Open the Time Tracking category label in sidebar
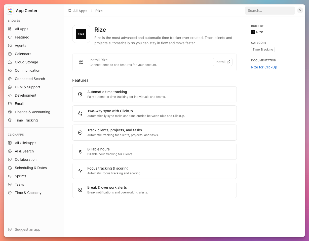 tap(26, 120)
